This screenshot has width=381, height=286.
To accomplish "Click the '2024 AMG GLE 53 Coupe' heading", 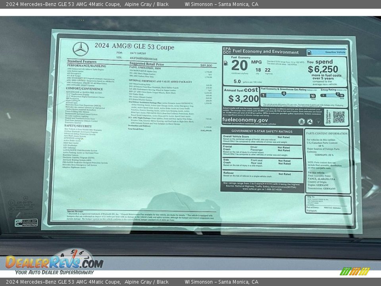I will (135, 46).
